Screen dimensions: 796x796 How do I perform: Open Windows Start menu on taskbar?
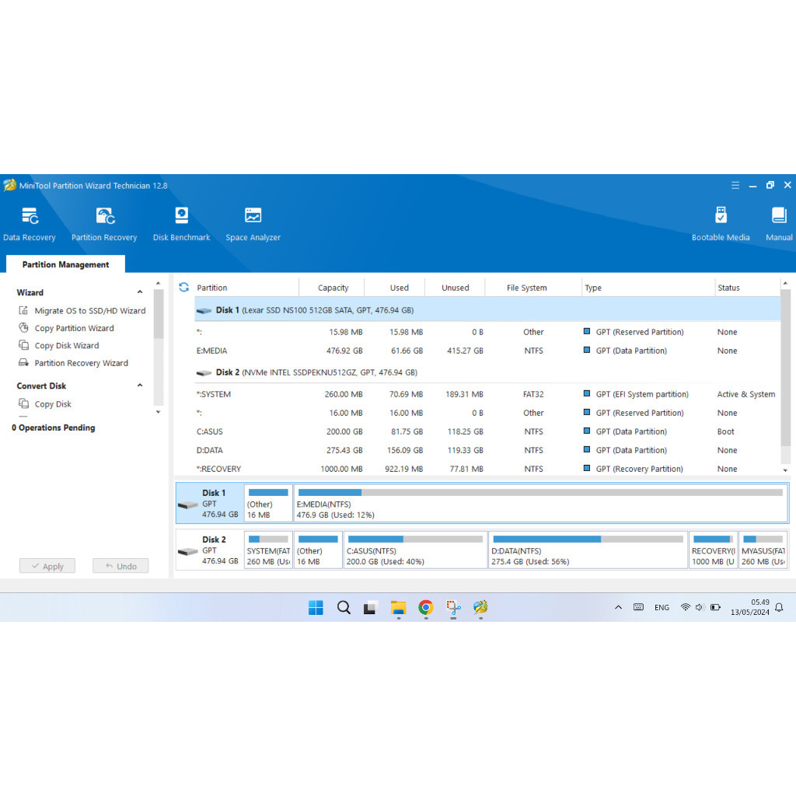click(316, 608)
